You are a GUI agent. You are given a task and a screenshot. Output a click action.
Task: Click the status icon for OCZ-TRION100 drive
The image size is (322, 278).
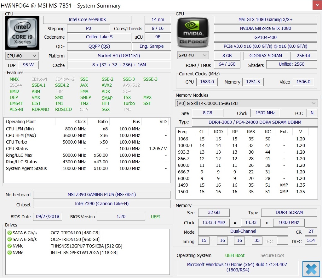(9, 233)
